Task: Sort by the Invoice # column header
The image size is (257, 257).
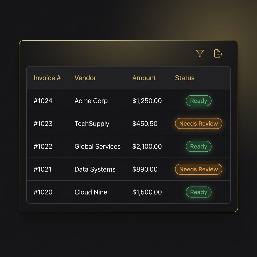Action: [47, 78]
